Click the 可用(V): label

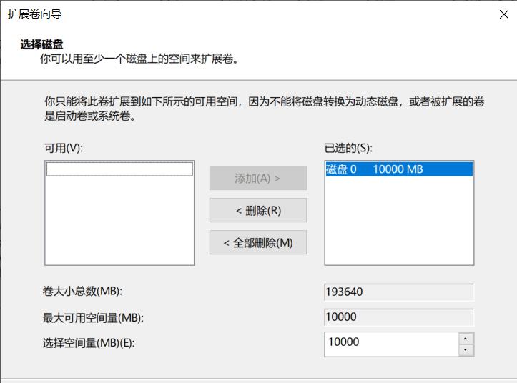click(x=64, y=149)
